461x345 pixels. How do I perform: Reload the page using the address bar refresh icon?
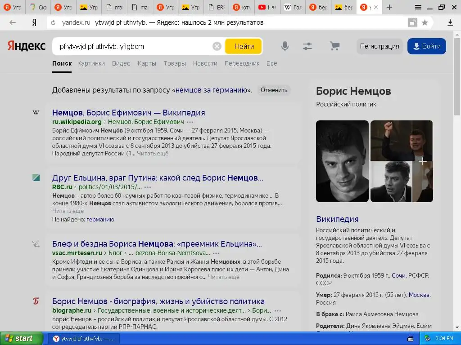tap(53, 22)
